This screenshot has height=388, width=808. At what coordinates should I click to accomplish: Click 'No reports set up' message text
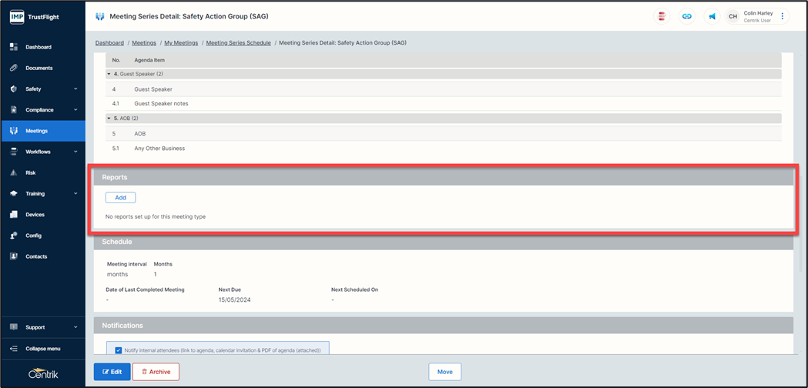pos(155,217)
